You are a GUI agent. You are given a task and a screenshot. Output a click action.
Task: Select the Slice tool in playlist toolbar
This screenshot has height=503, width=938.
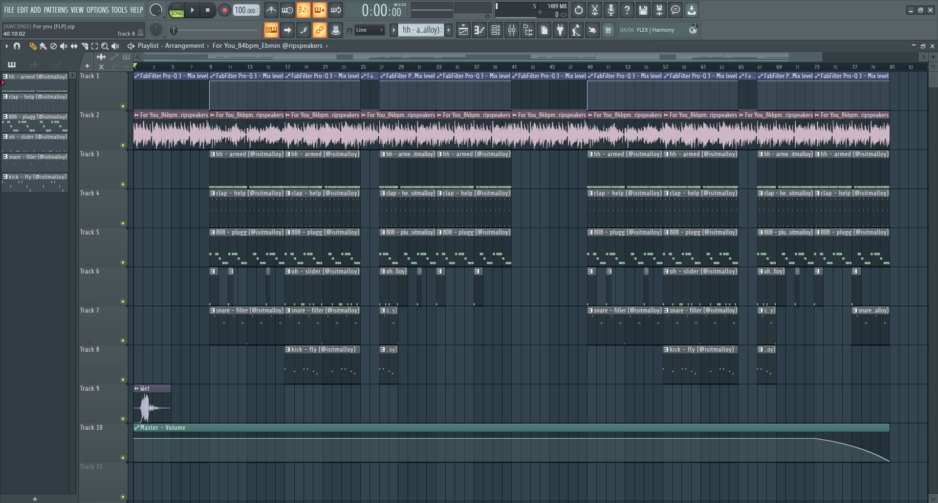pos(84,46)
